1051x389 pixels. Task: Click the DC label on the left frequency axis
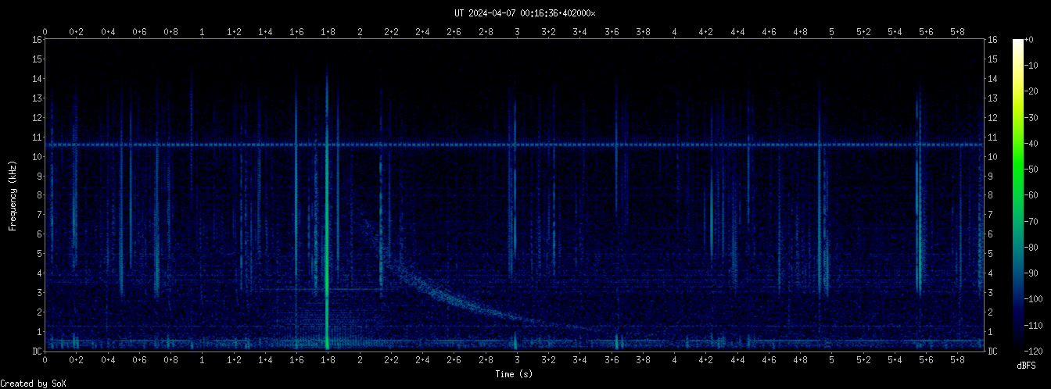click(x=36, y=352)
